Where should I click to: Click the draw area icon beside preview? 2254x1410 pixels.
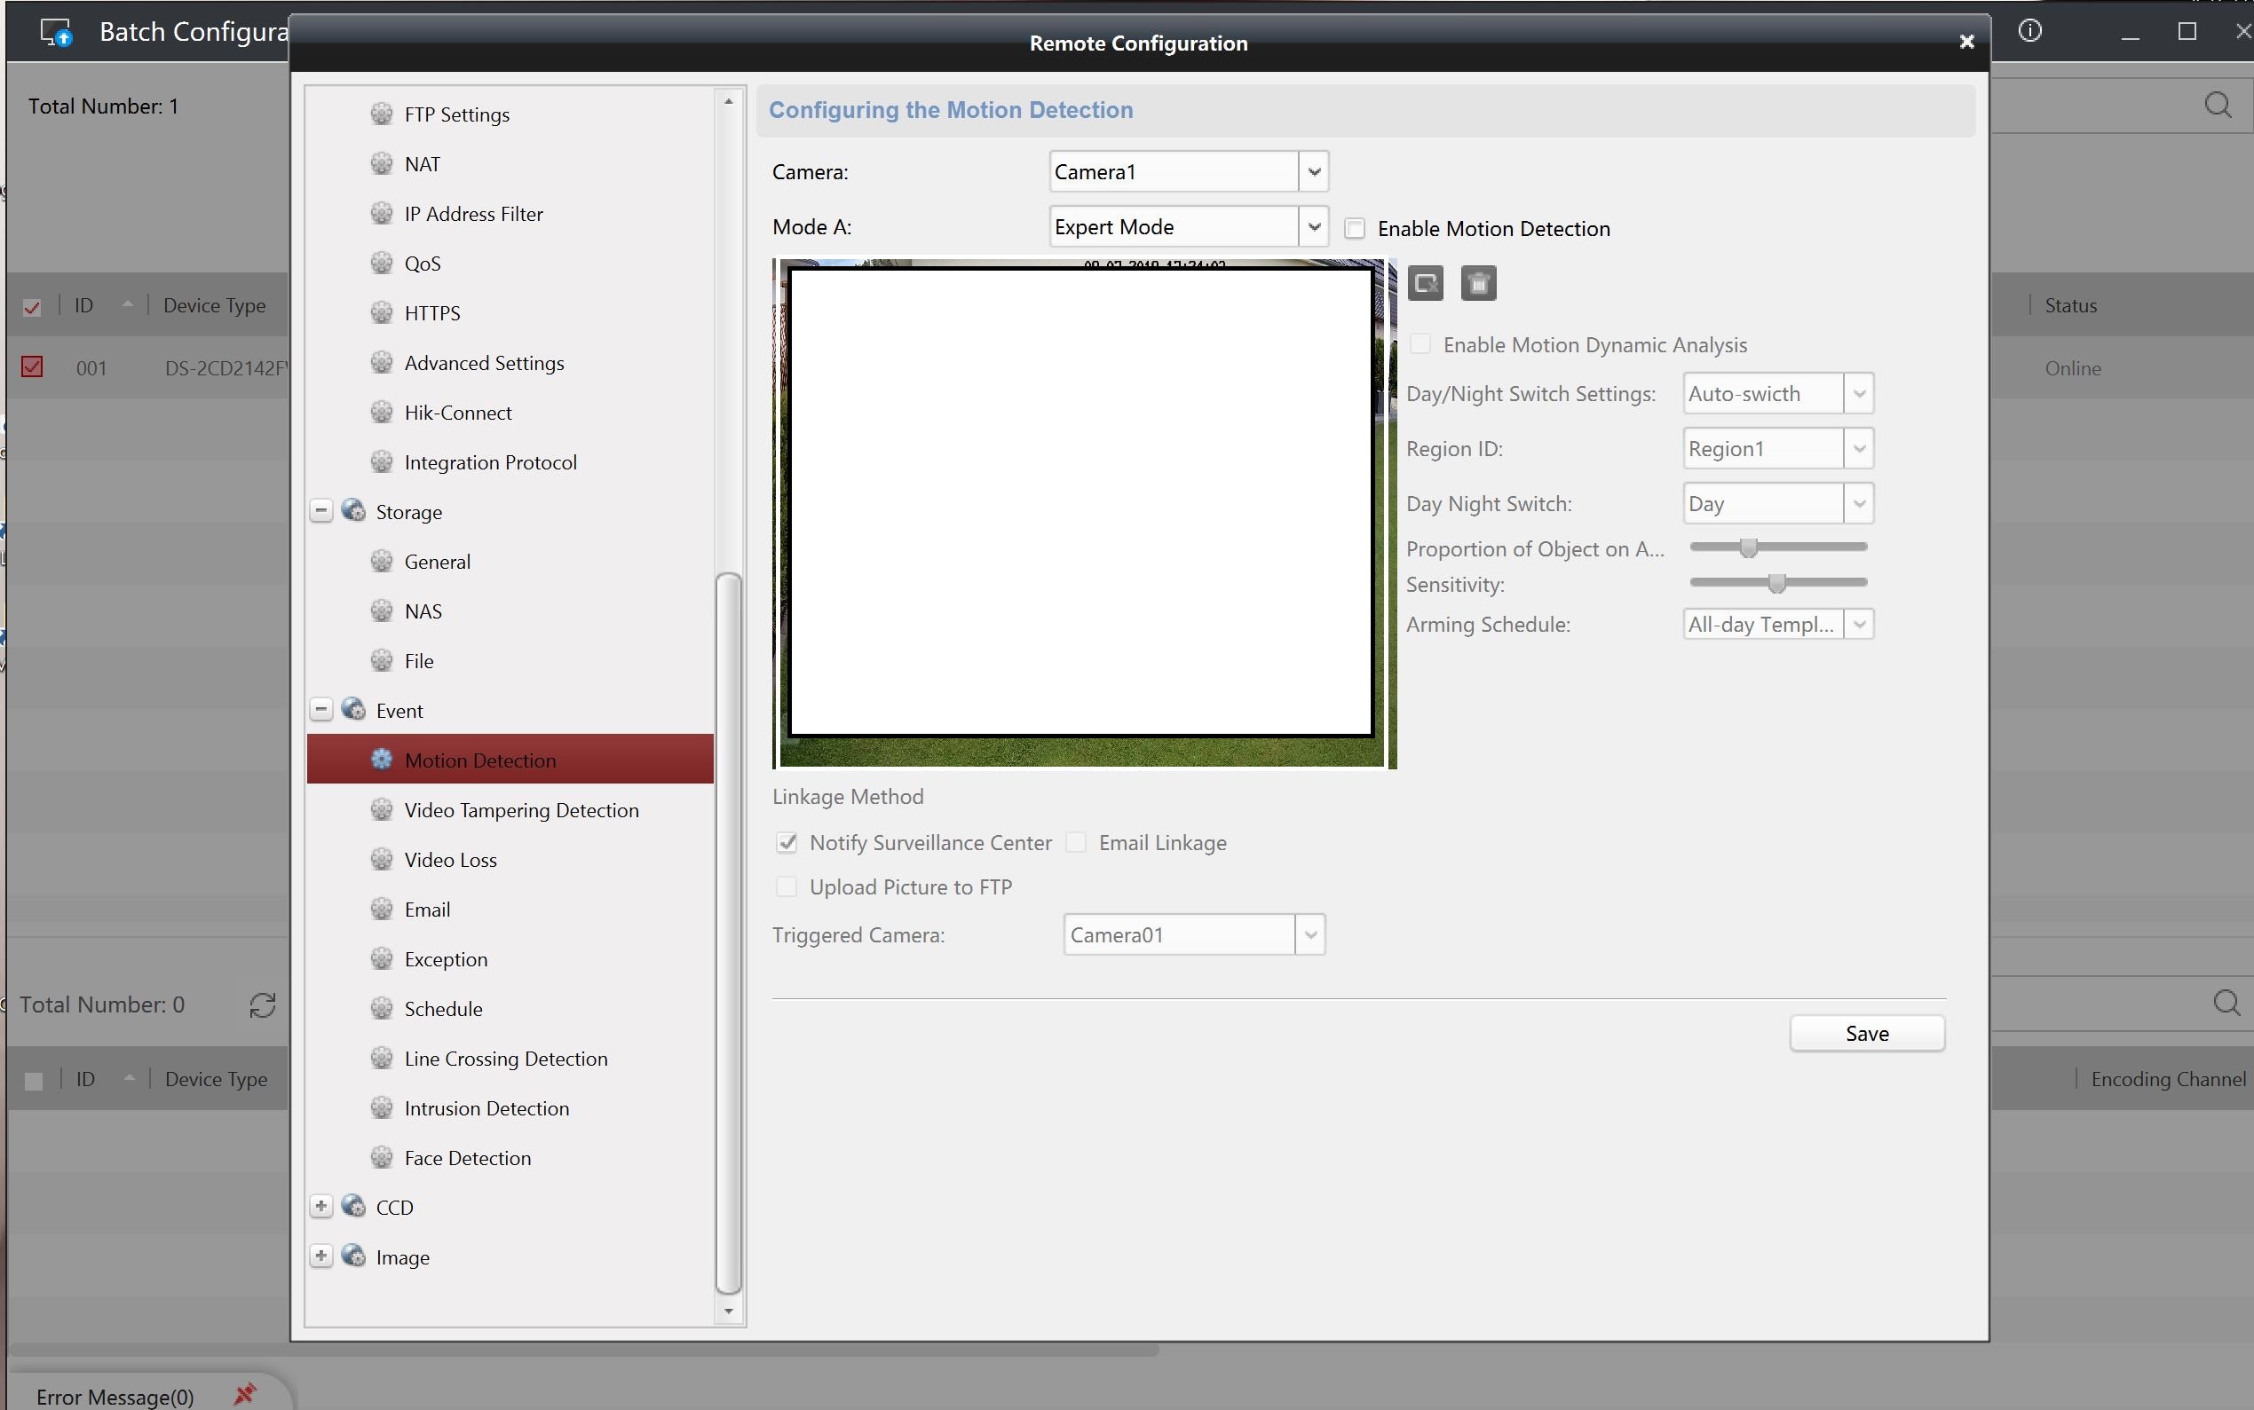pos(1425,283)
